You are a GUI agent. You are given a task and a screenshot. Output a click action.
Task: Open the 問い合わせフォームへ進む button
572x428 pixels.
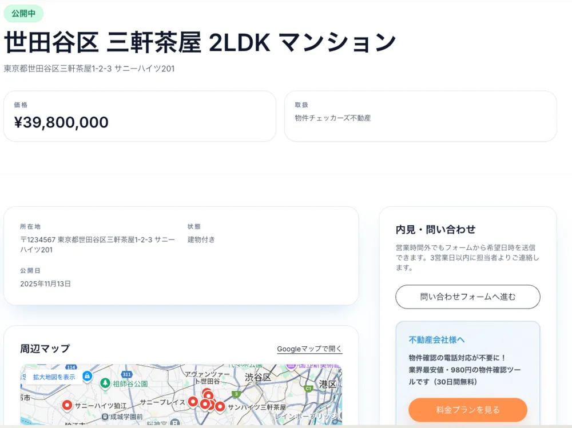pyautogui.click(x=467, y=297)
